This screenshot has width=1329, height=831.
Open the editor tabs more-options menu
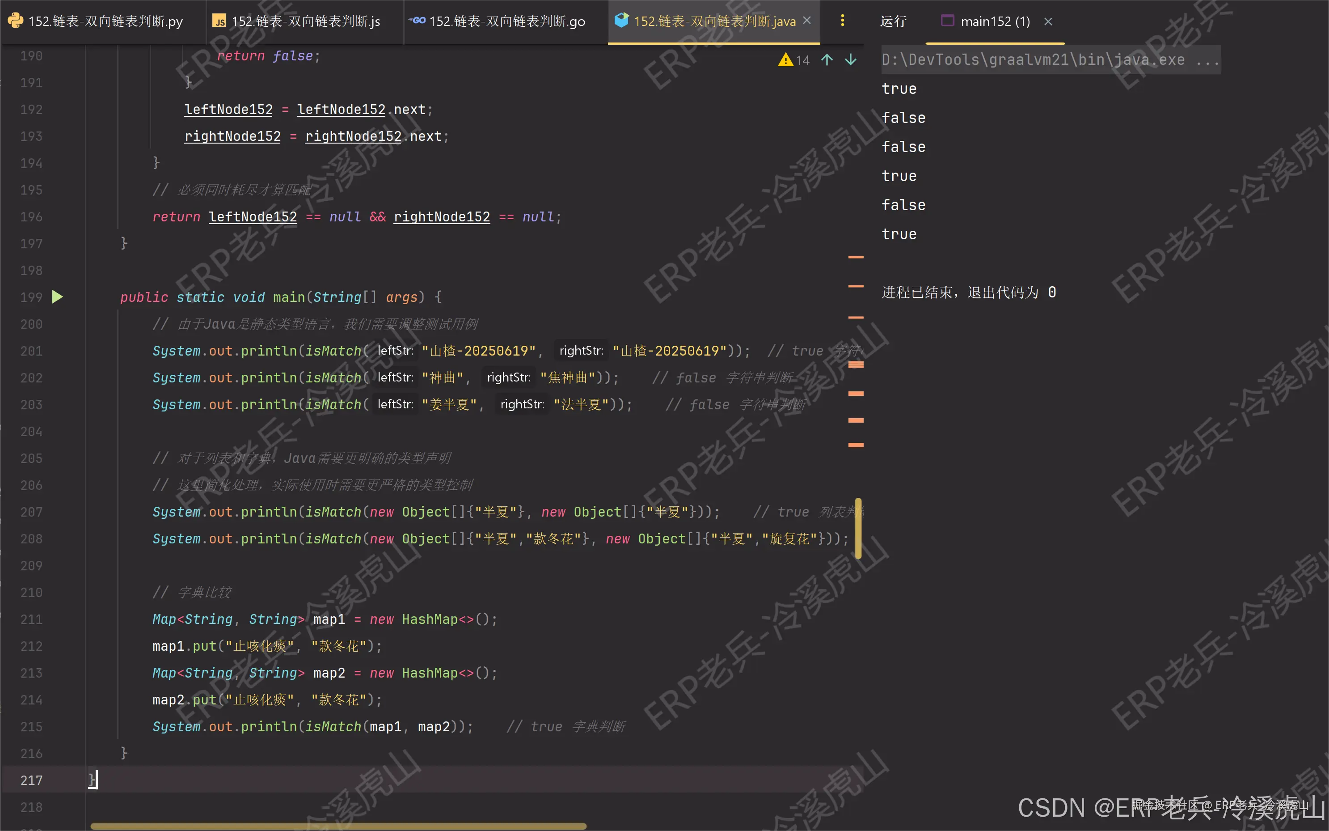(843, 21)
